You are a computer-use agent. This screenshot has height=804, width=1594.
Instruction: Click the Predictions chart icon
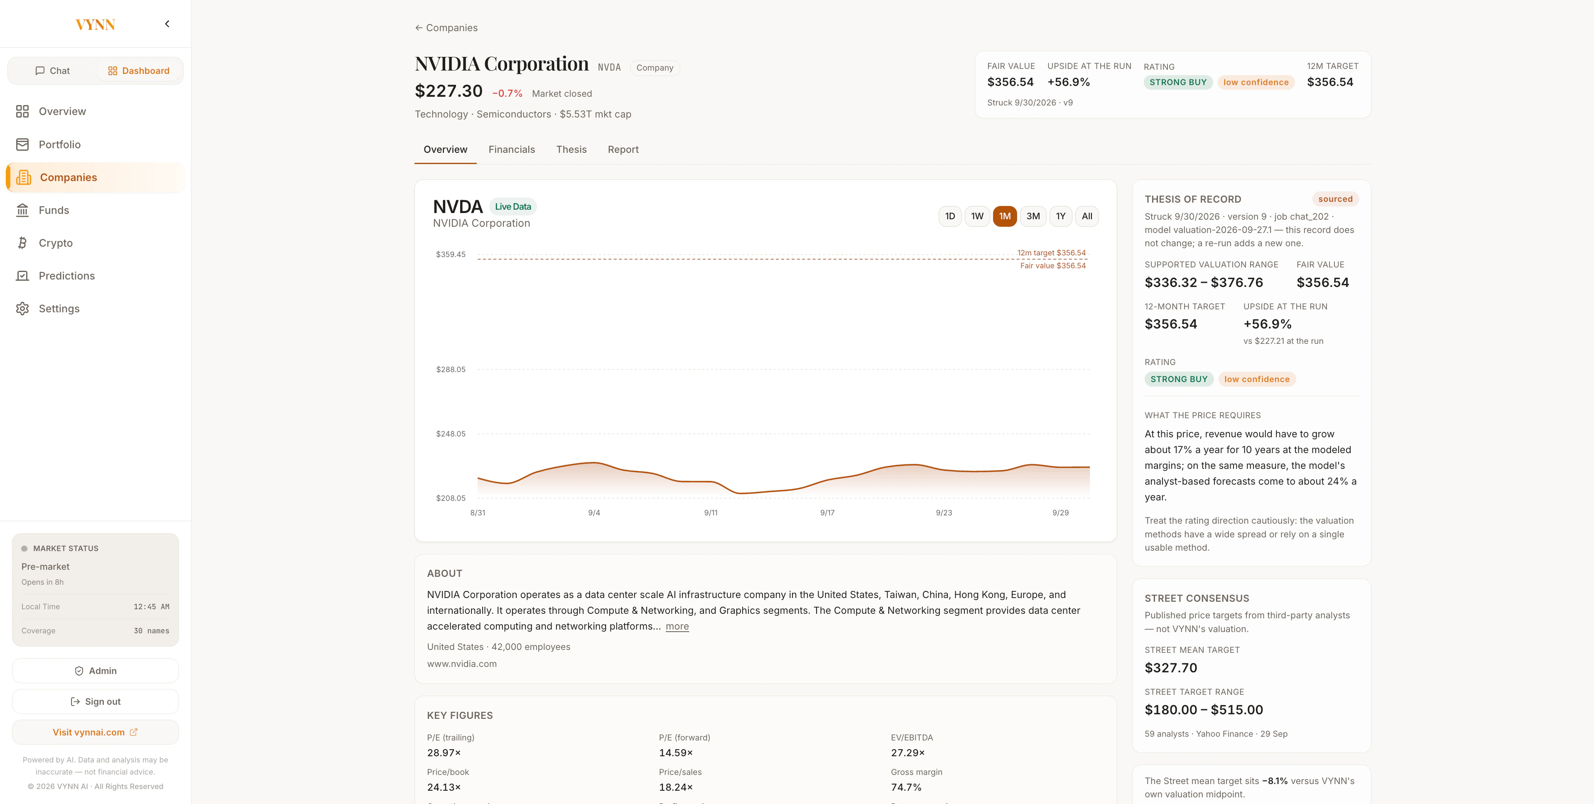pyautogui.click(x=22, y=276)
